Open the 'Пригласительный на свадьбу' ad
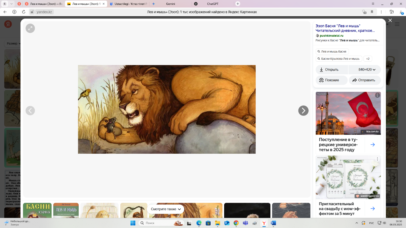 [340, 208]
